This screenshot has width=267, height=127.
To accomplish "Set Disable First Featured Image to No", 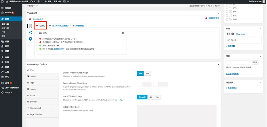I will [140, 73].
